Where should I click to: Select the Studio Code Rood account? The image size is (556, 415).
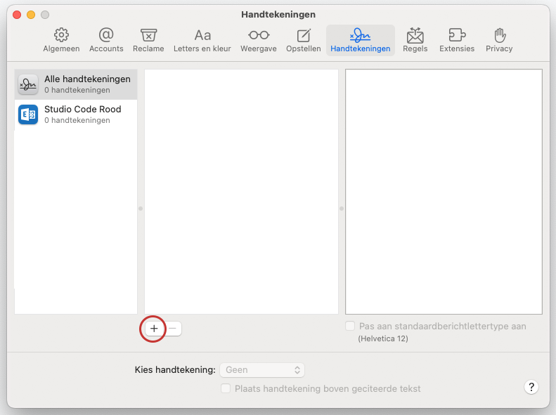[x=76, y=114]
